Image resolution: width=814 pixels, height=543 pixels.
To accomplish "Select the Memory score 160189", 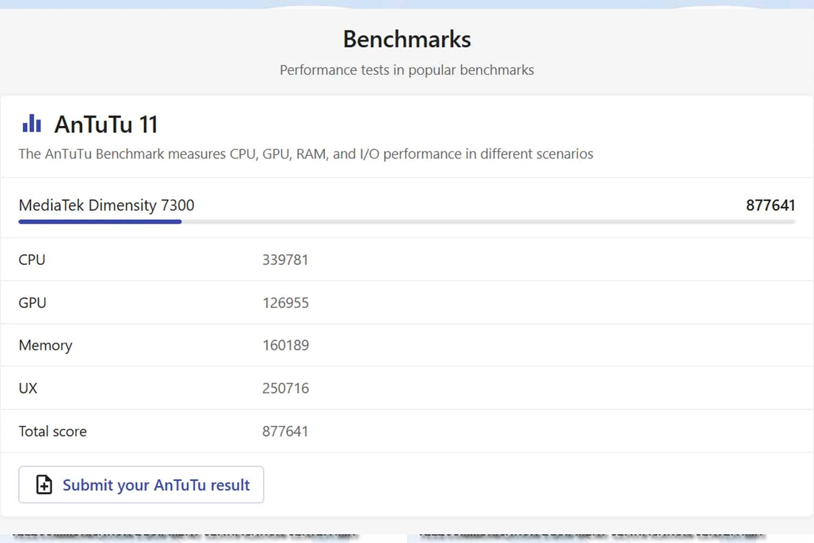I will click(x=285, y=345).
